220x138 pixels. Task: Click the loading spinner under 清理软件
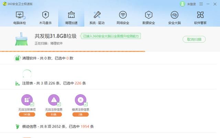tap(27, 73)
